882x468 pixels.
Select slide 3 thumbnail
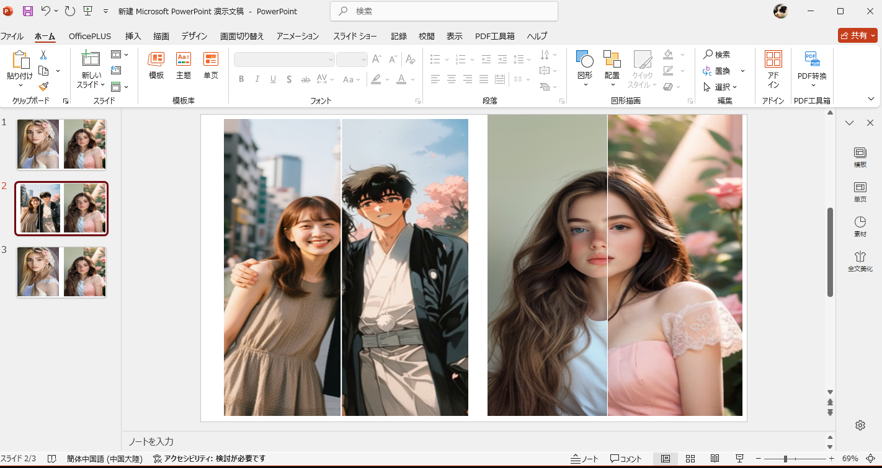click(x=61, y=272)
